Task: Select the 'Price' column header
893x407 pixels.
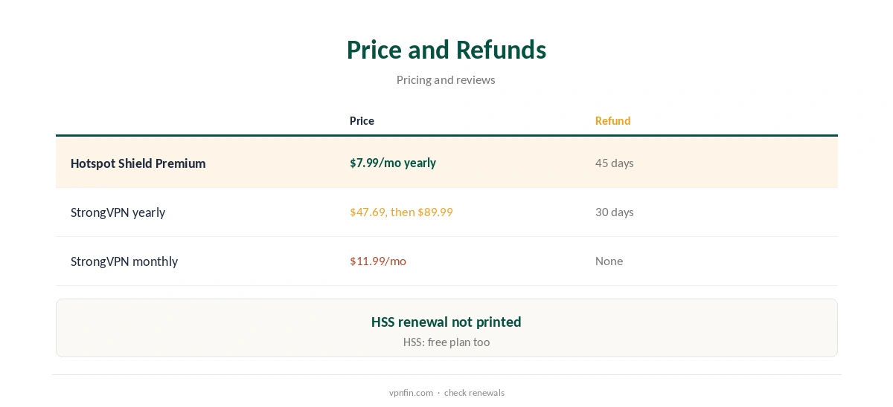Action: click(362, 121)
